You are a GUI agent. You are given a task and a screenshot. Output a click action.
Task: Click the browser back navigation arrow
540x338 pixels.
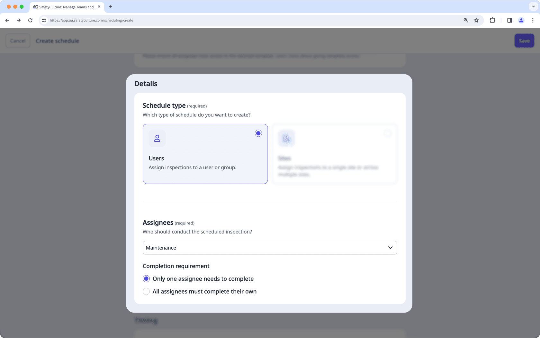click(7, 20)
